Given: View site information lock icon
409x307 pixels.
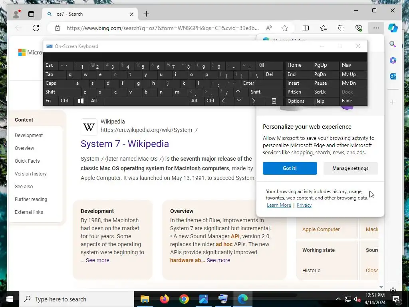Looking at the screenshot, I should pos(58,28).
